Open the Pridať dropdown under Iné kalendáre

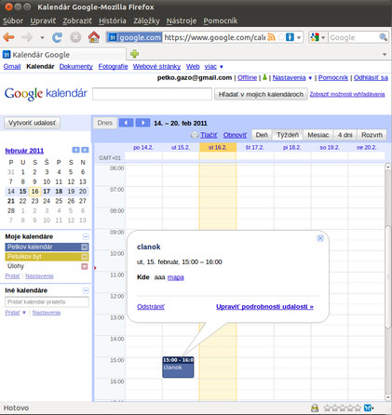24,313
